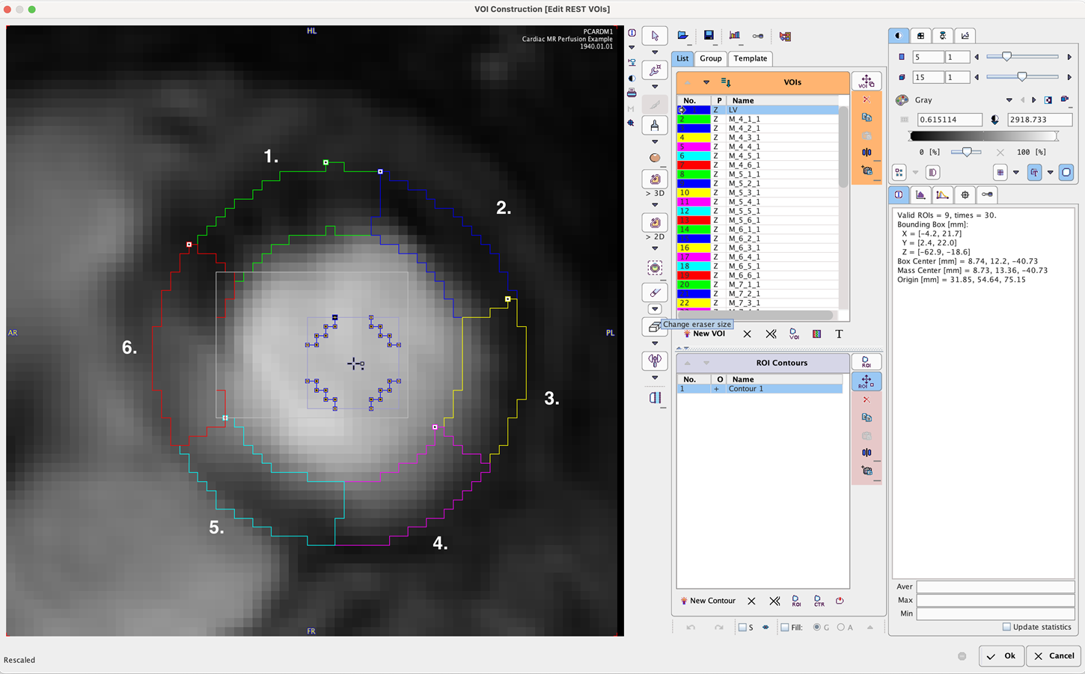
Task: Click the 2D iso-contour tool button
Action: click(655, 223)
